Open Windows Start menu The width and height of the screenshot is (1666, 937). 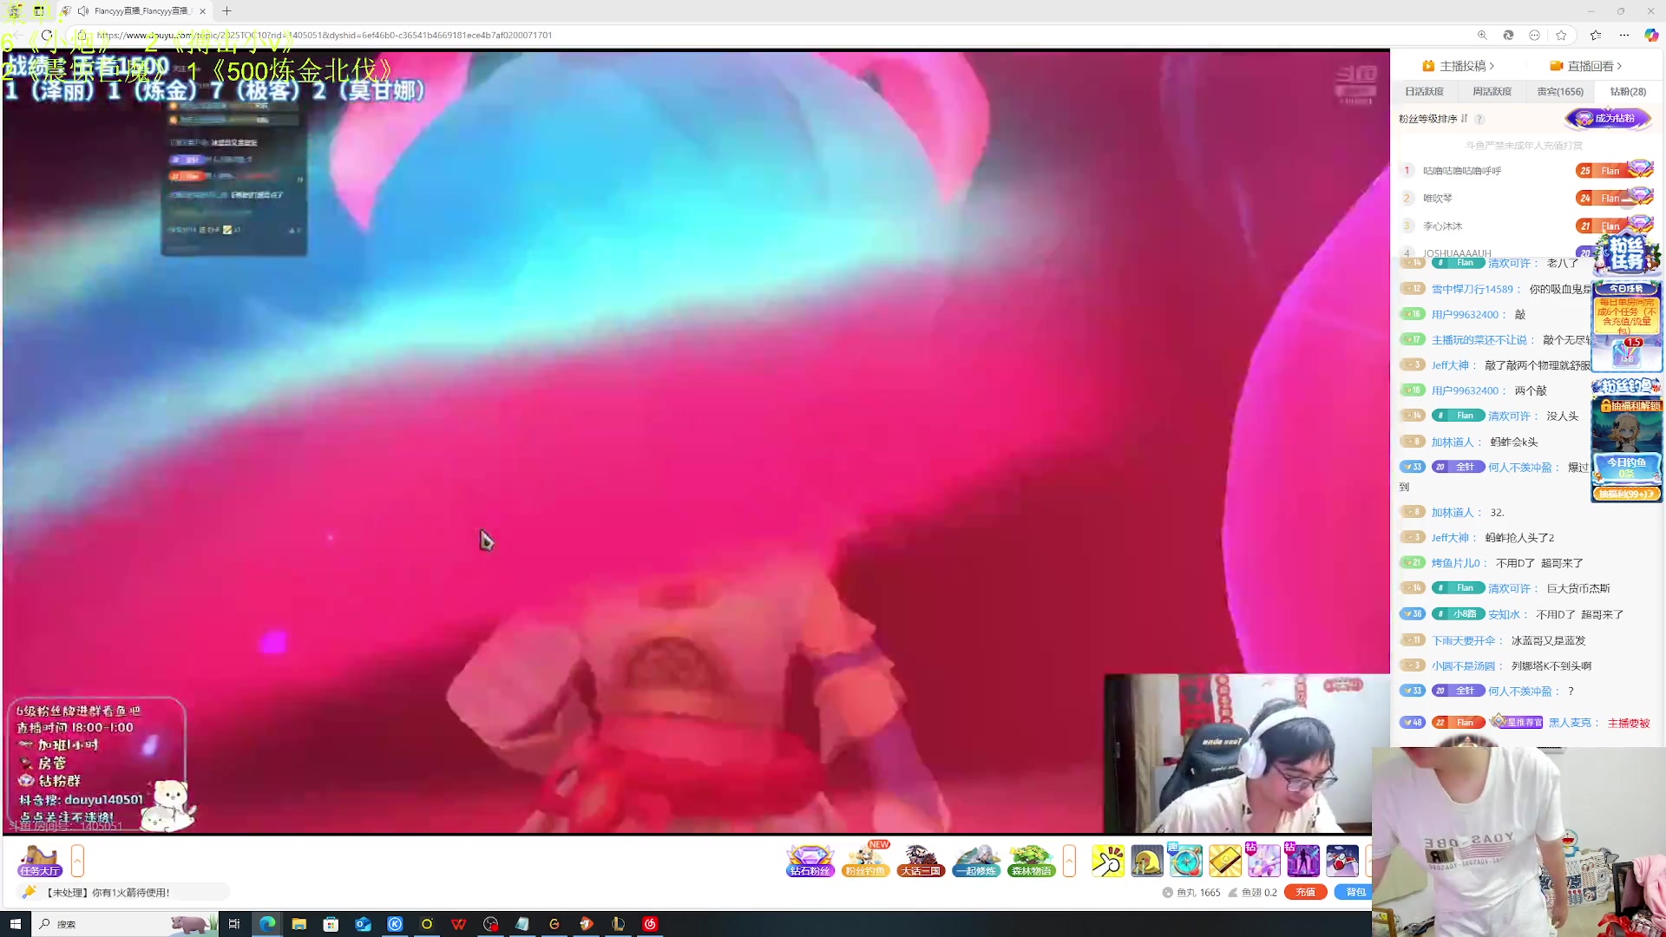[x=15, y=924]
